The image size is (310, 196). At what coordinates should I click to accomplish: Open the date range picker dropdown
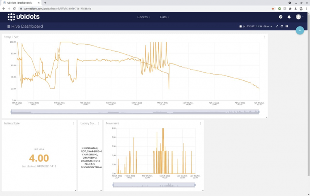pos(256,27)
